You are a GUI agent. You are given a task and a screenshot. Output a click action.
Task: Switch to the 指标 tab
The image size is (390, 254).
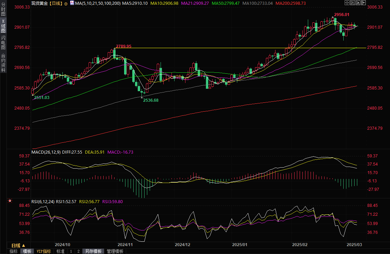coord(14,251)
